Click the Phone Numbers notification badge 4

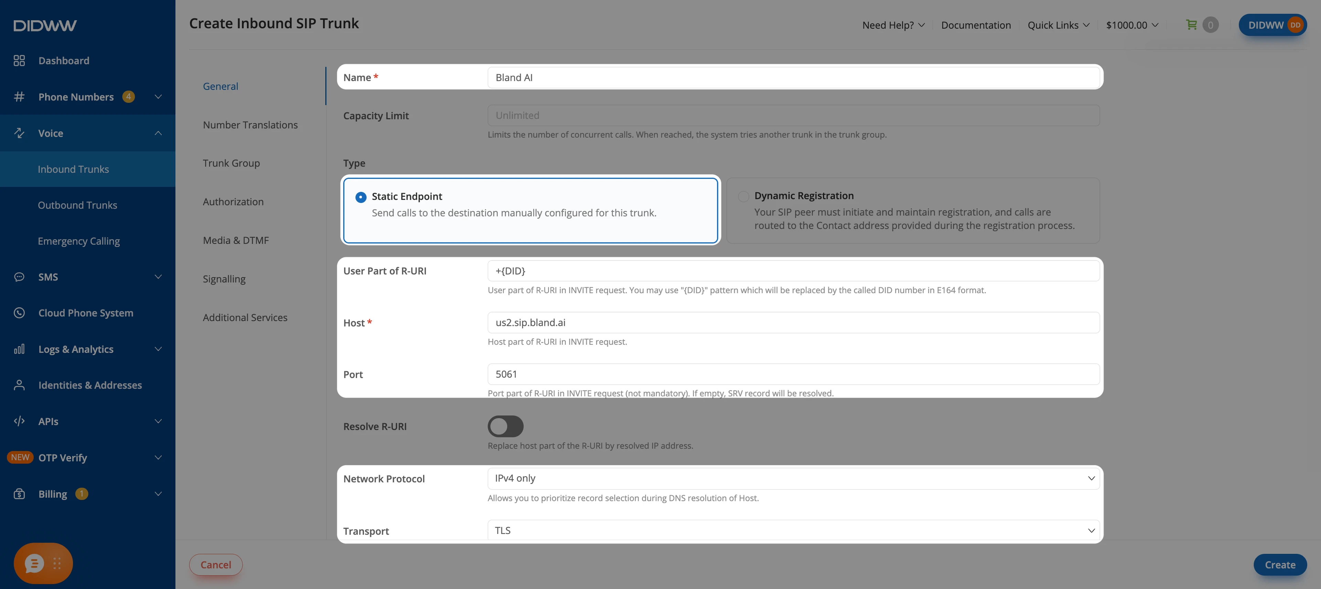click(128, 96)
